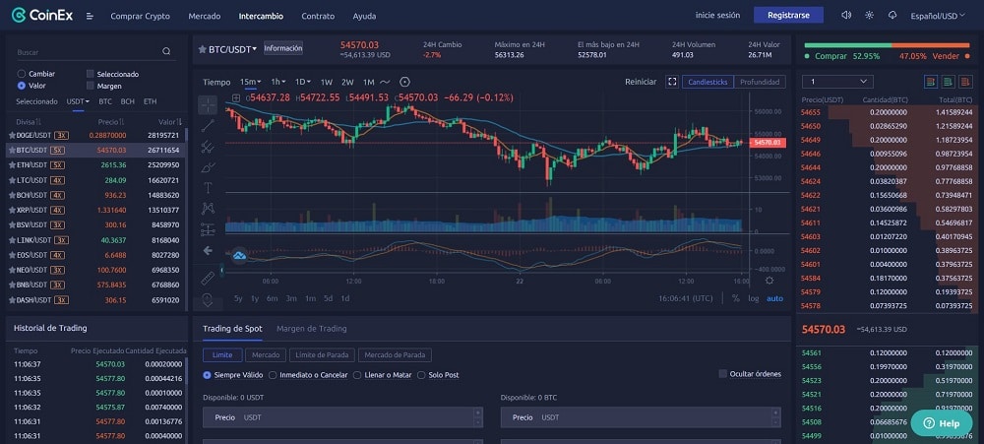
Task: Show only buy orders in order book
Action: pyautogui.click(x=949, y=82)
